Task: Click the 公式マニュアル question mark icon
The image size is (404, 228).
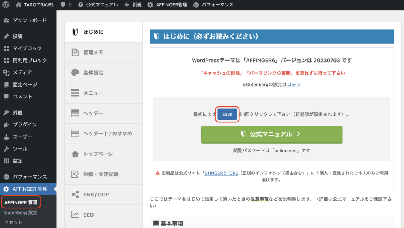Action: (x=80, y=5)
